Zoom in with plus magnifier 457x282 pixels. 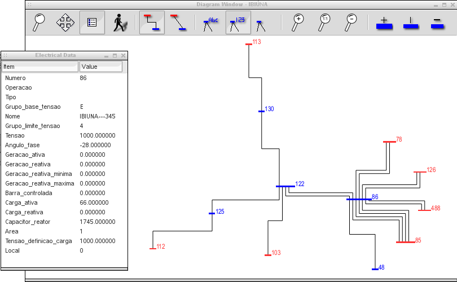298,23
